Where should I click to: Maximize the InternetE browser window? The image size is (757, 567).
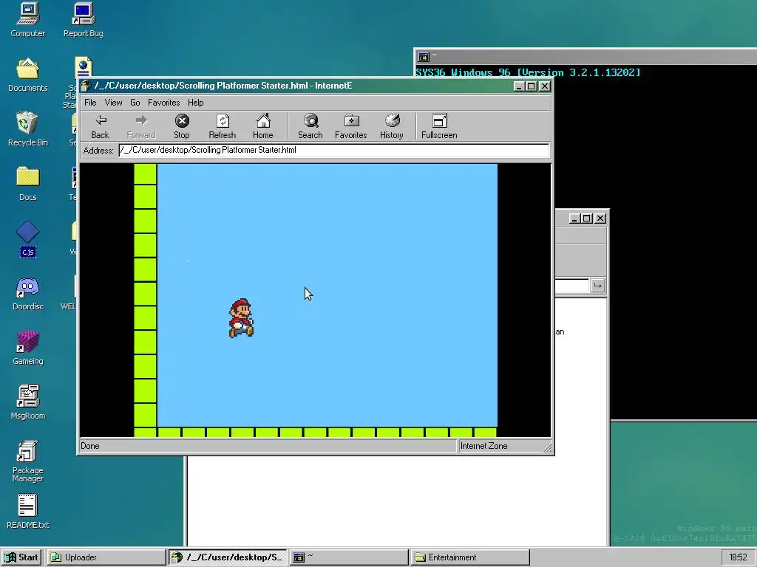[531, 86]
